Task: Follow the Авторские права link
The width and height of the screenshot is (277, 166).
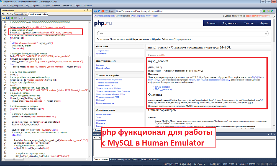Action: point(103,51)
